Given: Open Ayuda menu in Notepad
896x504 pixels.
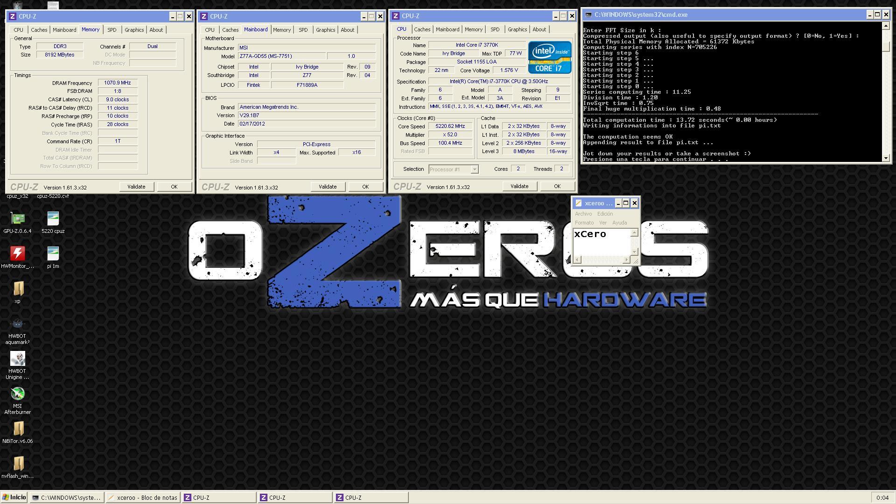Looking at the screenshot, I should (x=619, y=223).
